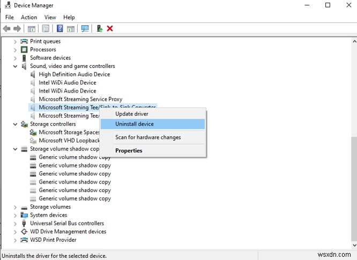The height and width of the screenshot is (260, 357).
Task: Toggle the show/hide action pane toolbar icon
Action: (x=71, y=29)
